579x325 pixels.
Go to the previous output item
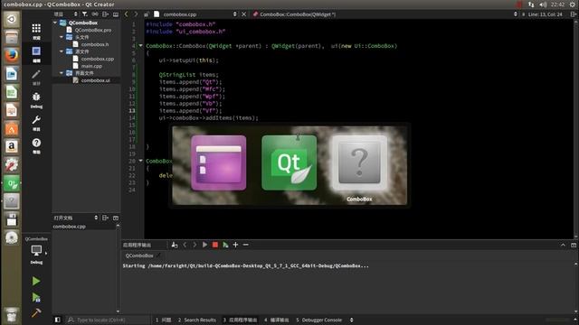[185, 245]
